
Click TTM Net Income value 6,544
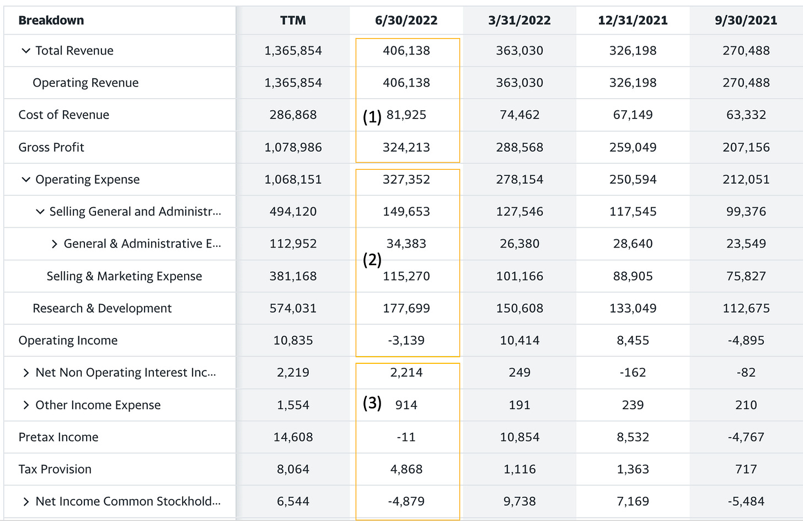click(x=293, y=502)
